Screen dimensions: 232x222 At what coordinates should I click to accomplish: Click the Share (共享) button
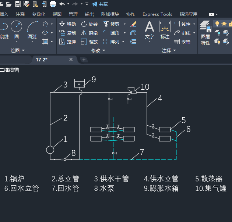pos(100,4)
